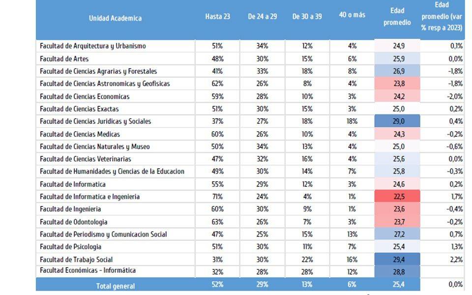This screenshot has width=472, height=295.
Task: Select the 71% cell under Hasta 23
Action: click(217, 197)
